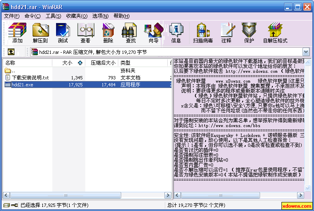Click file list horizontal scrollbar thumb

coord(66,195)
